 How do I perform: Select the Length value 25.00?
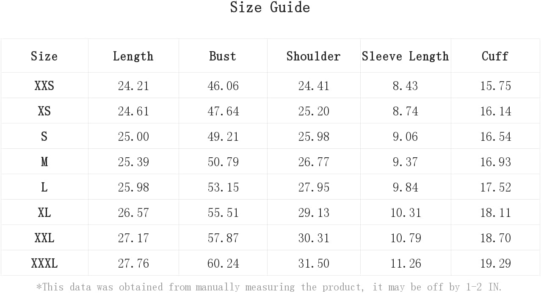[x=133, y=137]
